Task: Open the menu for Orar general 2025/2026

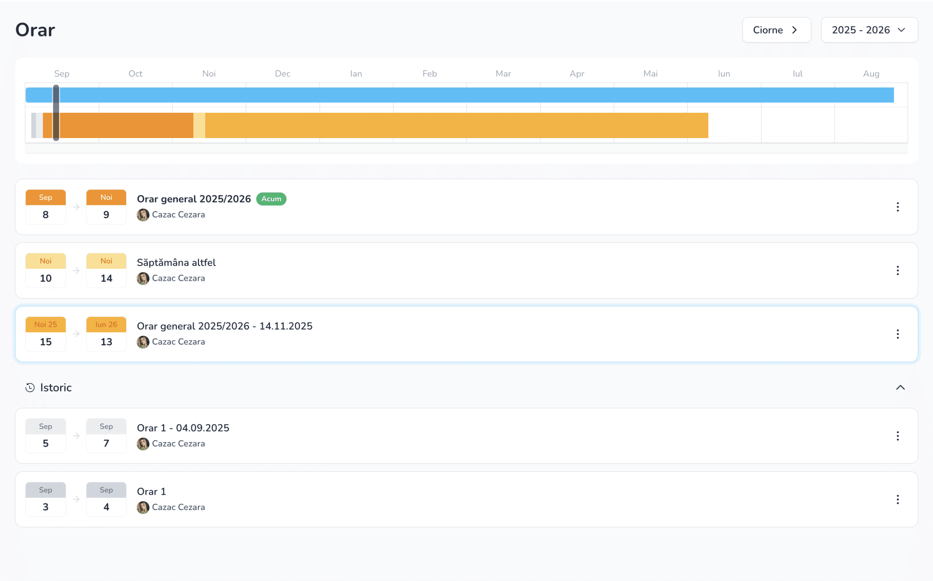Action: coord(897,207)
